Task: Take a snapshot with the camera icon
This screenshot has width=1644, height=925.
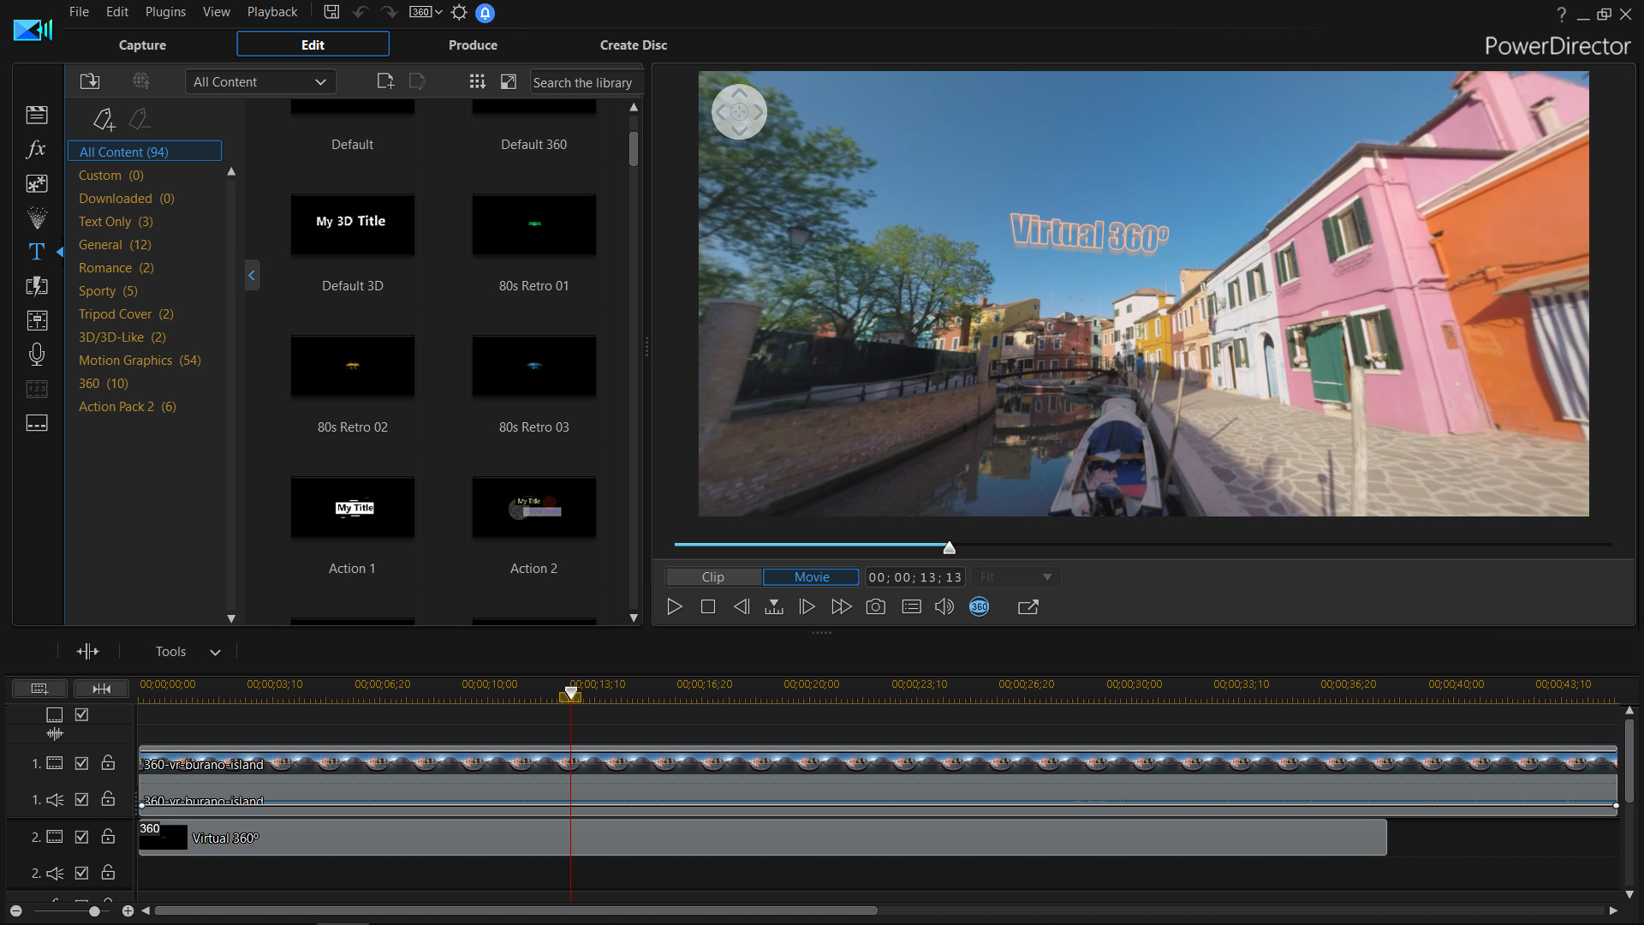Action: coord(876,606)
